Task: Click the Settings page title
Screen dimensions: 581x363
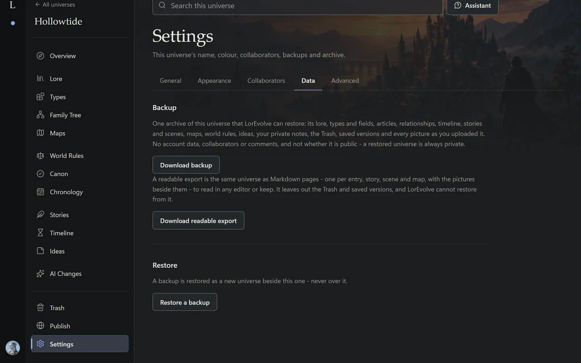Action: click(x=182, y=36)
